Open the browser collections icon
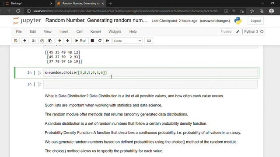The image size is (280, 157). [262, 11]
